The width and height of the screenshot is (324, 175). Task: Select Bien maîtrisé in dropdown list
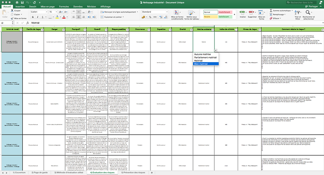point(206,64)
